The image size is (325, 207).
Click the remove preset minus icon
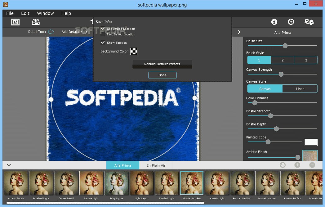[x=312, y=165]
